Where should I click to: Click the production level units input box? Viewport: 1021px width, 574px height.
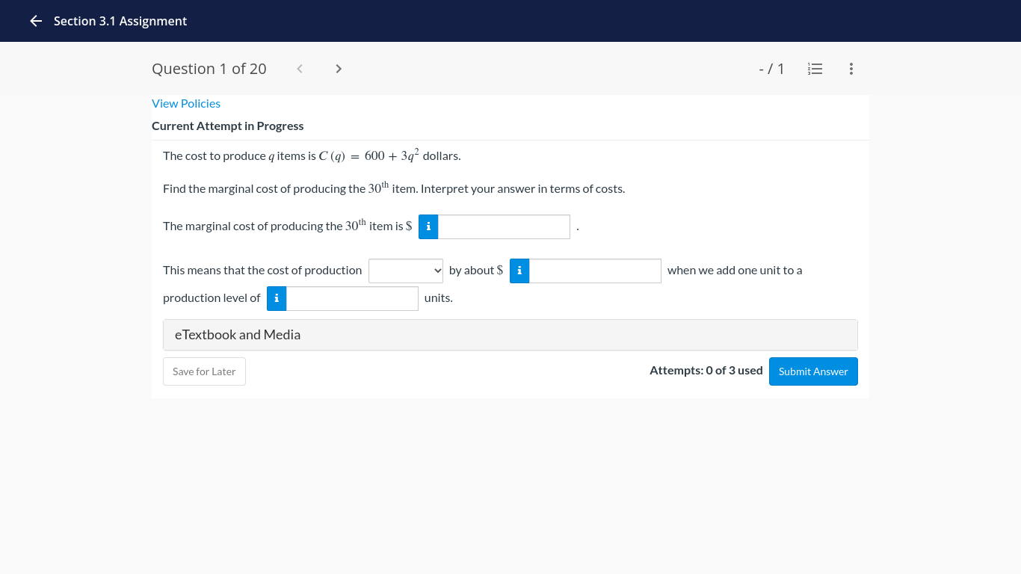point(352,297)
